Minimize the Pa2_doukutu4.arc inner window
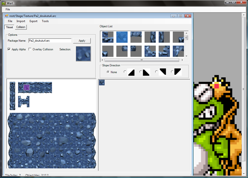This screenshot has width=248, height=178. 174,16
